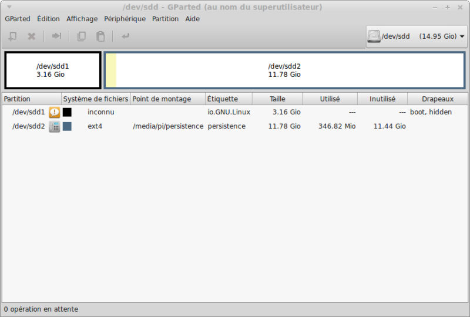Select the /dev/sdd1 block in disk map
The height and width of the screenshot is (317, 470).
[53, 70]
